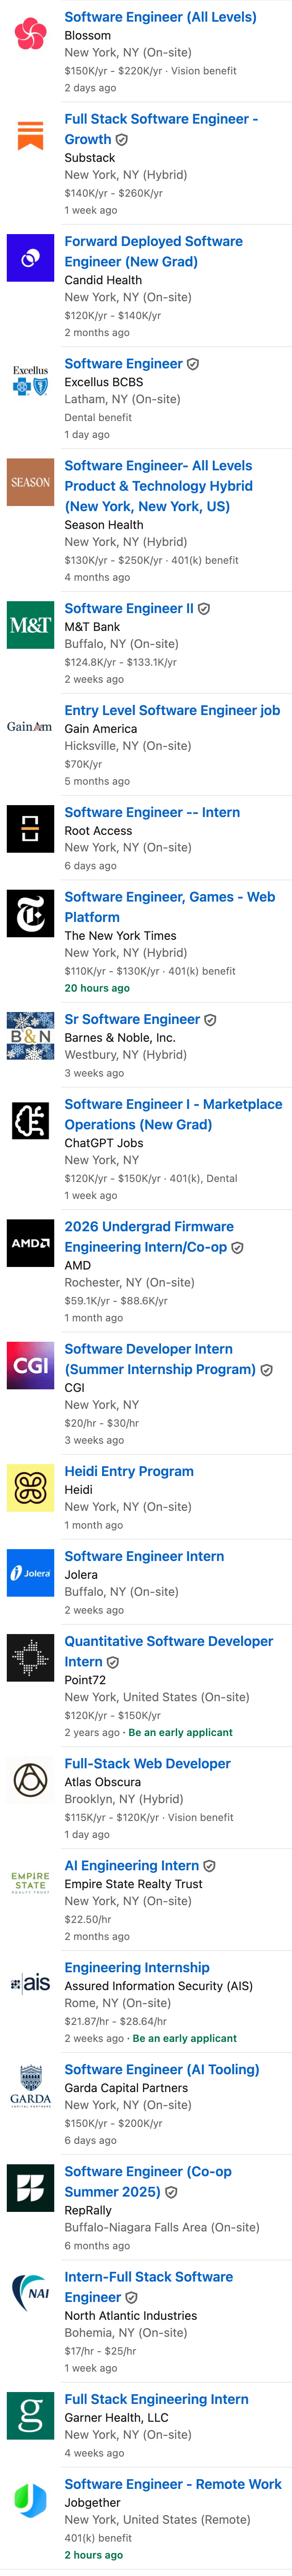The width and height of the screenshot is (292, 2576).
Task: Open the New York Times logo
Action: 30,913
